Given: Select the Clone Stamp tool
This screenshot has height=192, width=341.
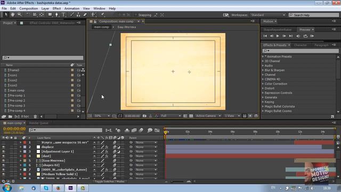Looking at the screenshot, I should (x=78, y=14).
